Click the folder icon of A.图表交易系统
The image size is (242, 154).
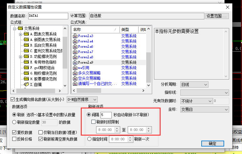tap(26, 34)
